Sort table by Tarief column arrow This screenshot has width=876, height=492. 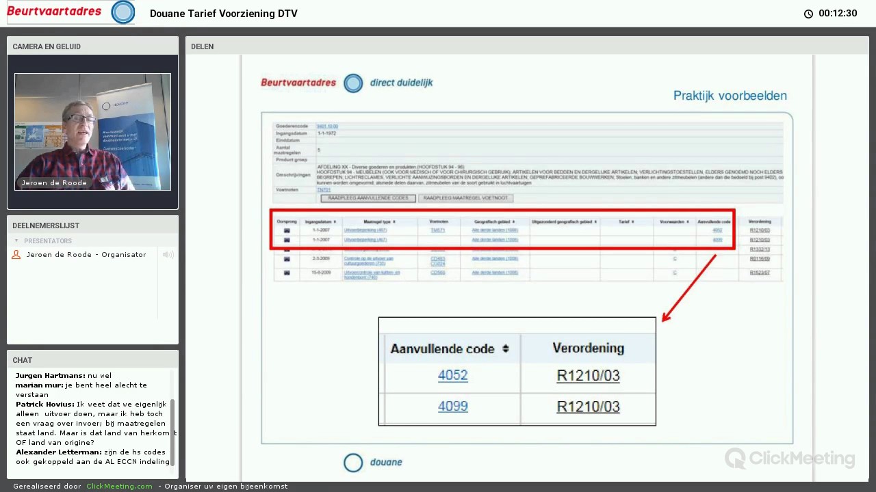click(x=632, y=222)
